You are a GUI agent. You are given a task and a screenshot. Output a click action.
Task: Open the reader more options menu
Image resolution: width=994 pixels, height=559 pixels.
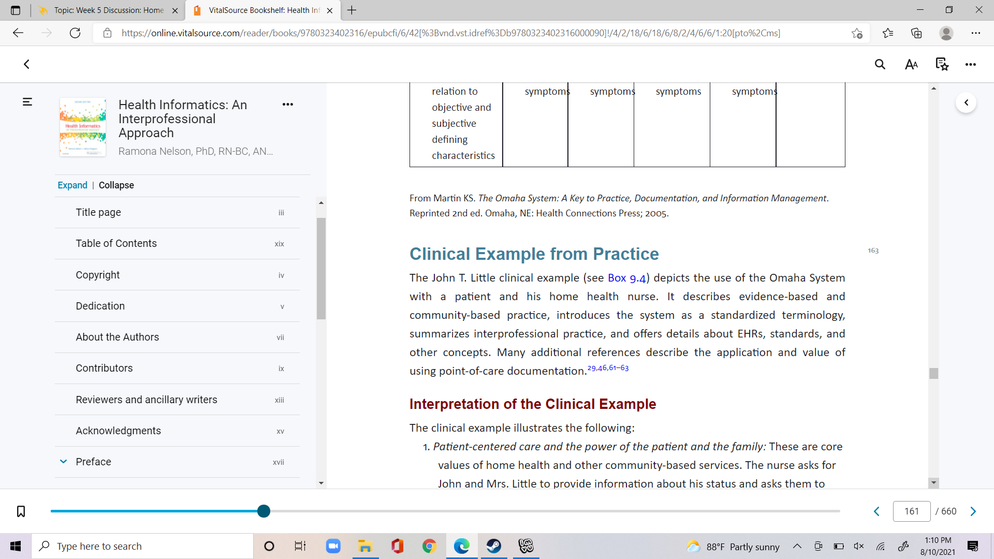point(971,64)
